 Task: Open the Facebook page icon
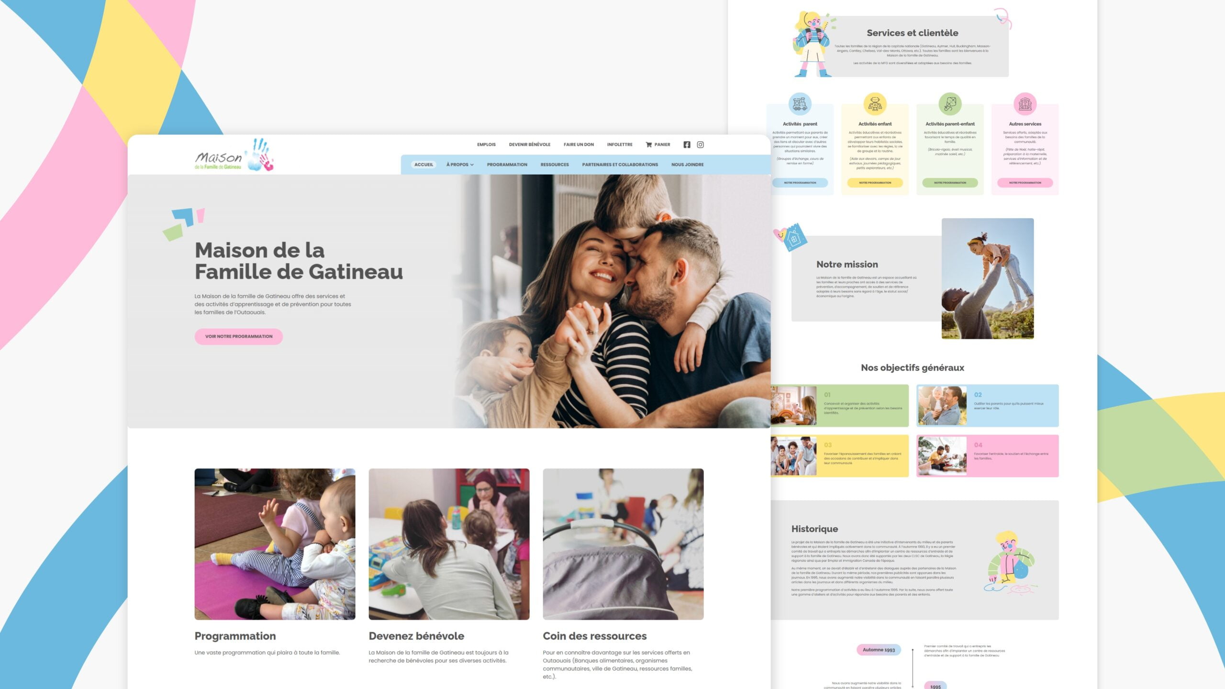click(x=687, y=144)
